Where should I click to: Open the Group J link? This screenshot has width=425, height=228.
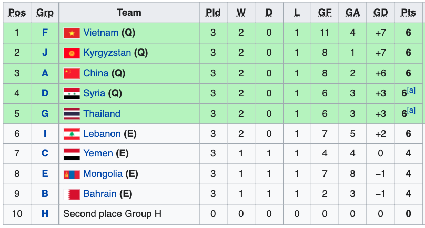tap(45, 53)
